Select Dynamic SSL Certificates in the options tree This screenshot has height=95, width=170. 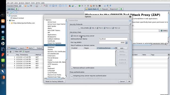click(x=57, y=52)
